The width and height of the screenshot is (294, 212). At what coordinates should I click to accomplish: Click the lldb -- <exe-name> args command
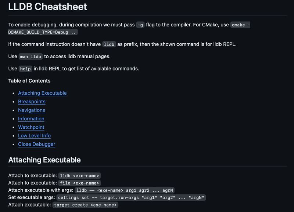[x=125, y=190]
